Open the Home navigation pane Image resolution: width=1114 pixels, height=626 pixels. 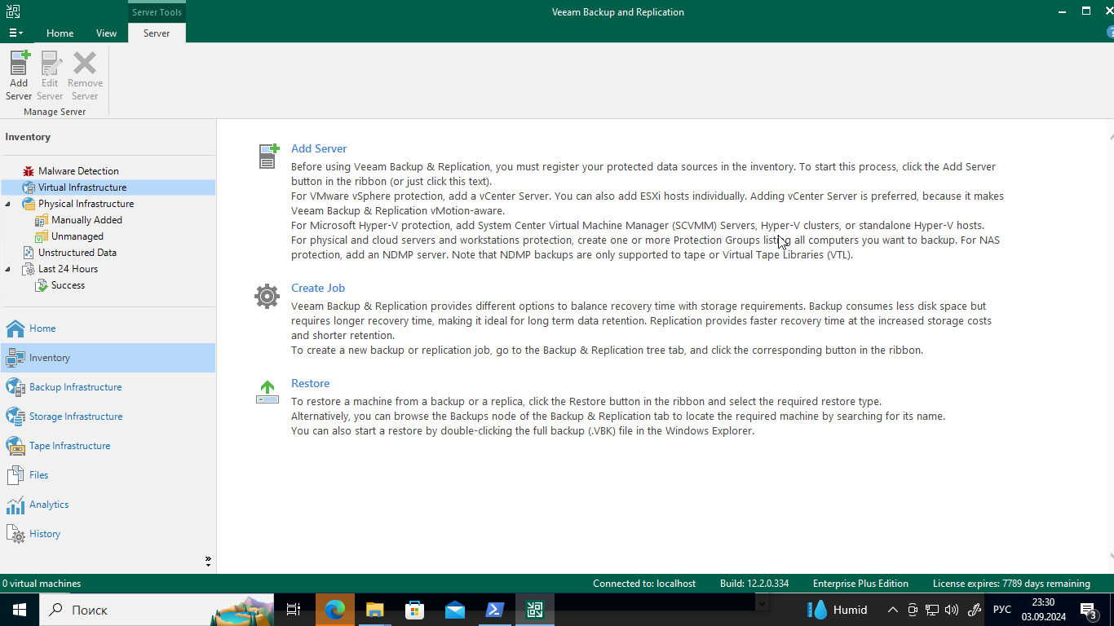[108, 328]
